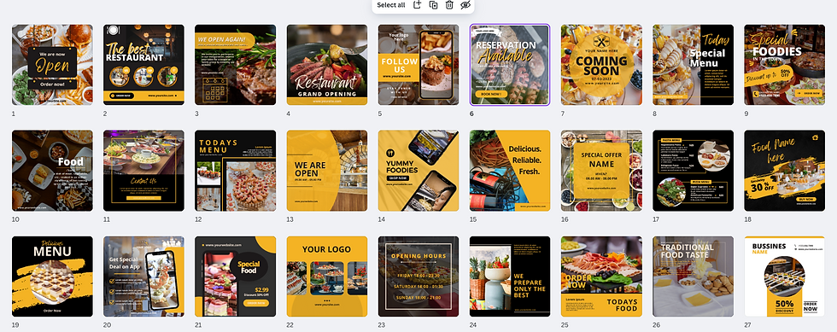Select 'Traditional Food Taste' page 26 thumbnail

coord(693,277)
